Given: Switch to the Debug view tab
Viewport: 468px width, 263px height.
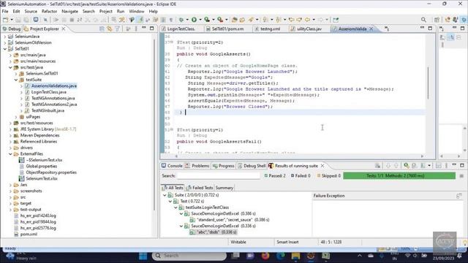Looking at the screenshot, I should point(12,28).
